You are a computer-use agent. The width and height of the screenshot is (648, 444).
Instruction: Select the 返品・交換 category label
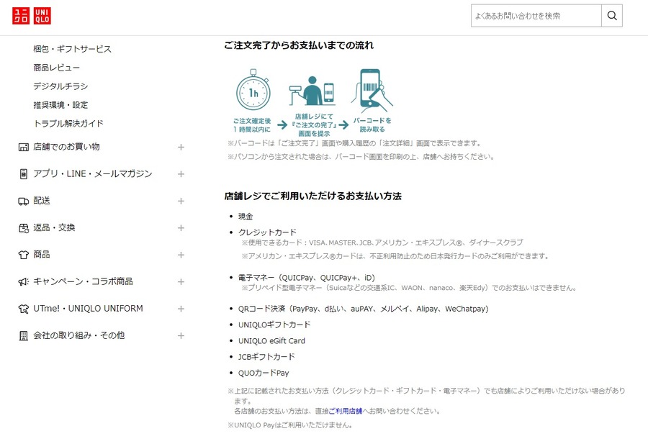coord(54,227)
